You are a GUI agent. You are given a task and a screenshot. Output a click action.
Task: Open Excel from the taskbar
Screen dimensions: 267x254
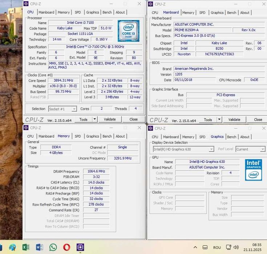(26, 247)
